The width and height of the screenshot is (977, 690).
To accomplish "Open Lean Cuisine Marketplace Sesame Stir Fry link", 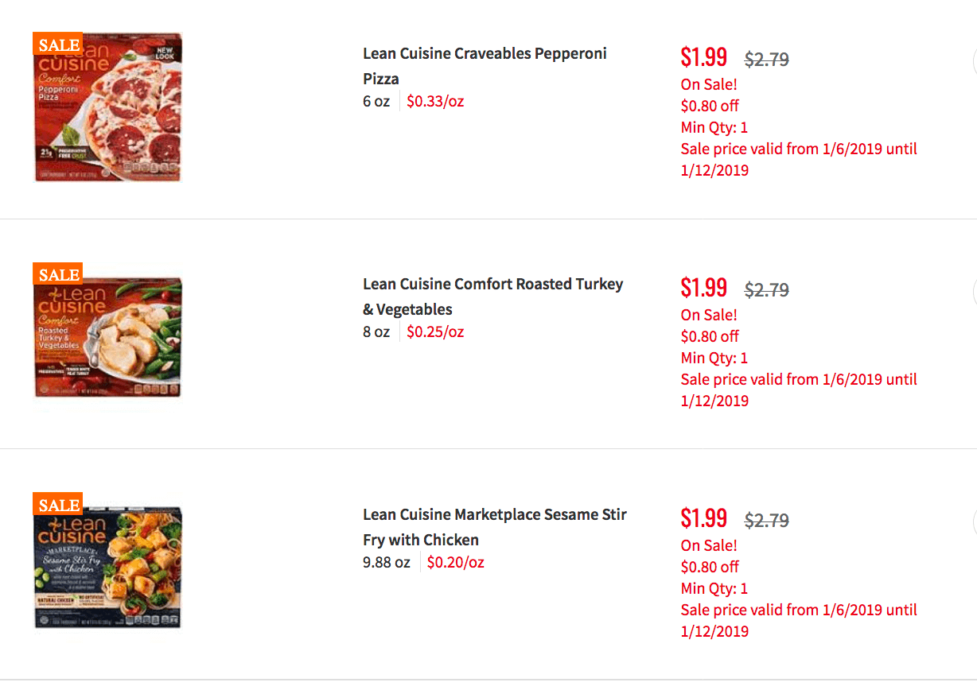I will pos(495,527).
